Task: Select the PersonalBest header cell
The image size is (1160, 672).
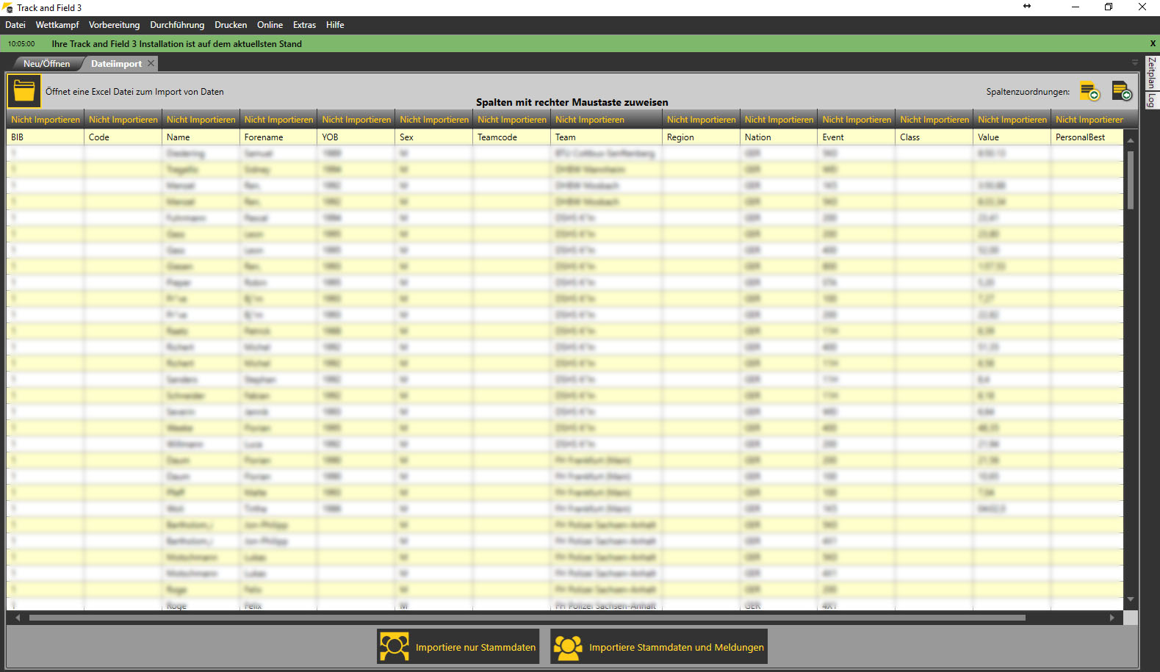Action: [x=1087, y=137]
